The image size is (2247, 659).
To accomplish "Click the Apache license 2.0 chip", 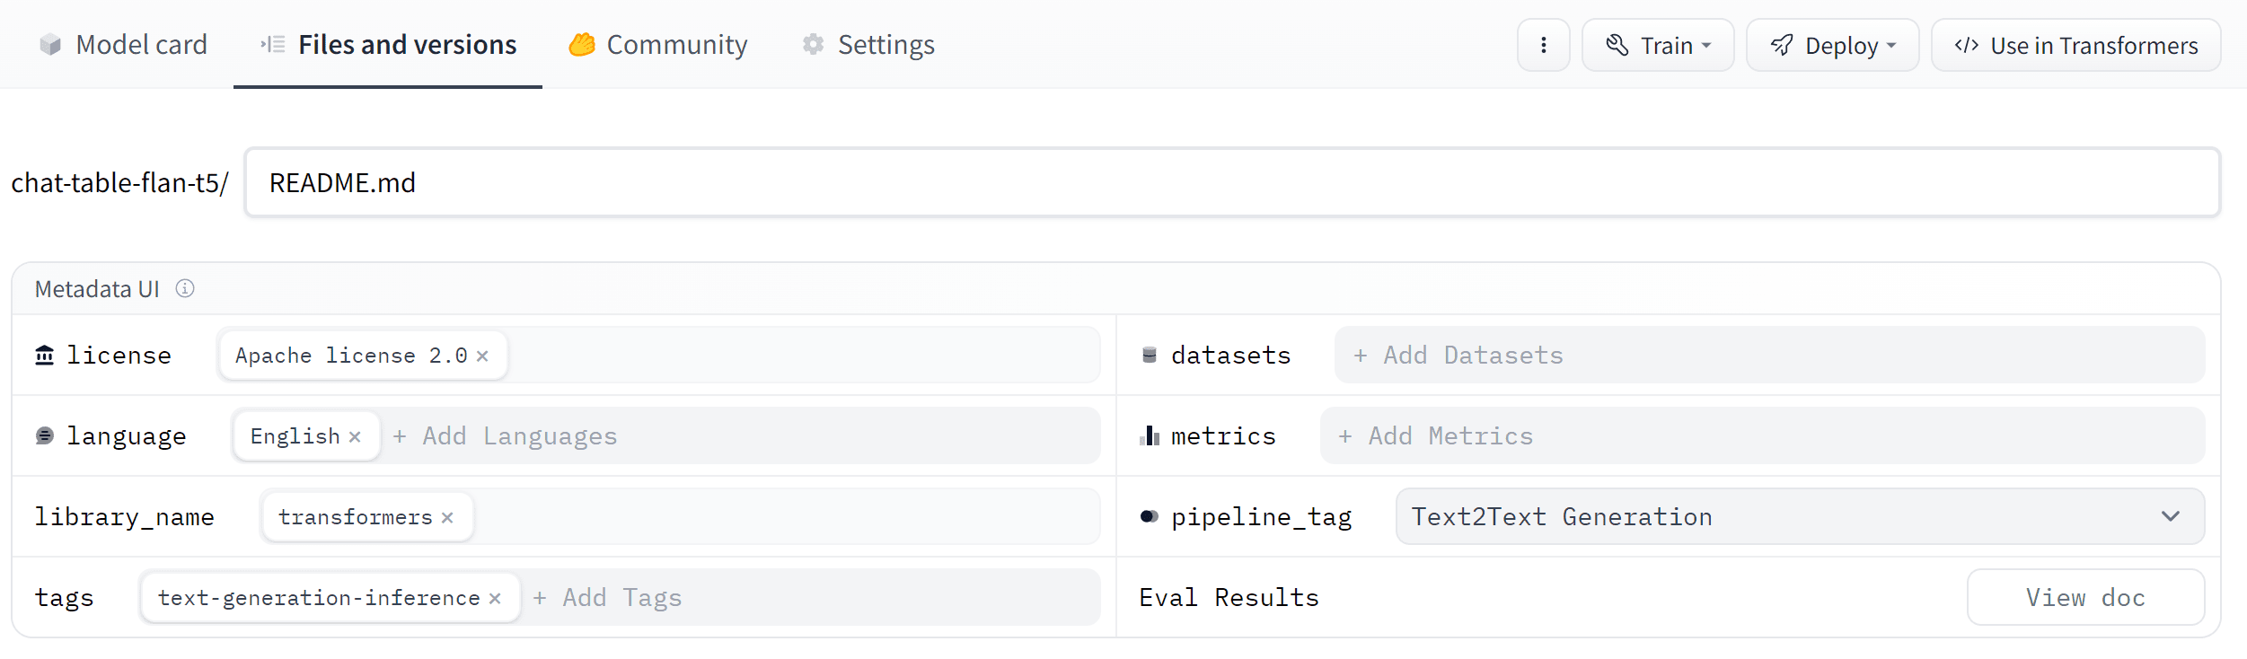I will click(x=363, y=356).
